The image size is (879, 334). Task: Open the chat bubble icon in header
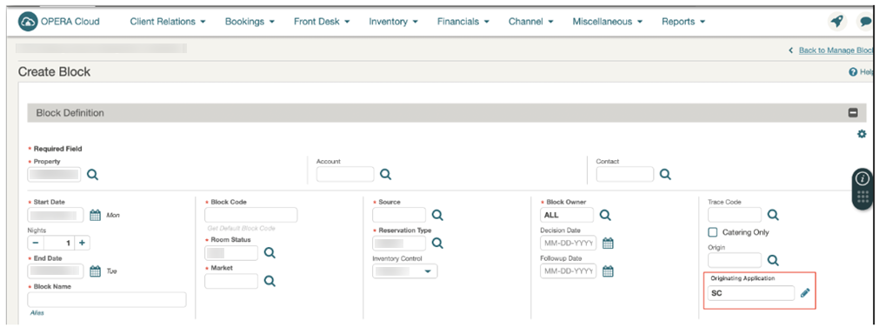[x=866, y=22]
